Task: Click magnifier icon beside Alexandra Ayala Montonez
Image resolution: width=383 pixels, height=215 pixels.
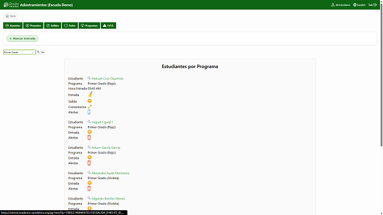Action: [x=89, y=173]
